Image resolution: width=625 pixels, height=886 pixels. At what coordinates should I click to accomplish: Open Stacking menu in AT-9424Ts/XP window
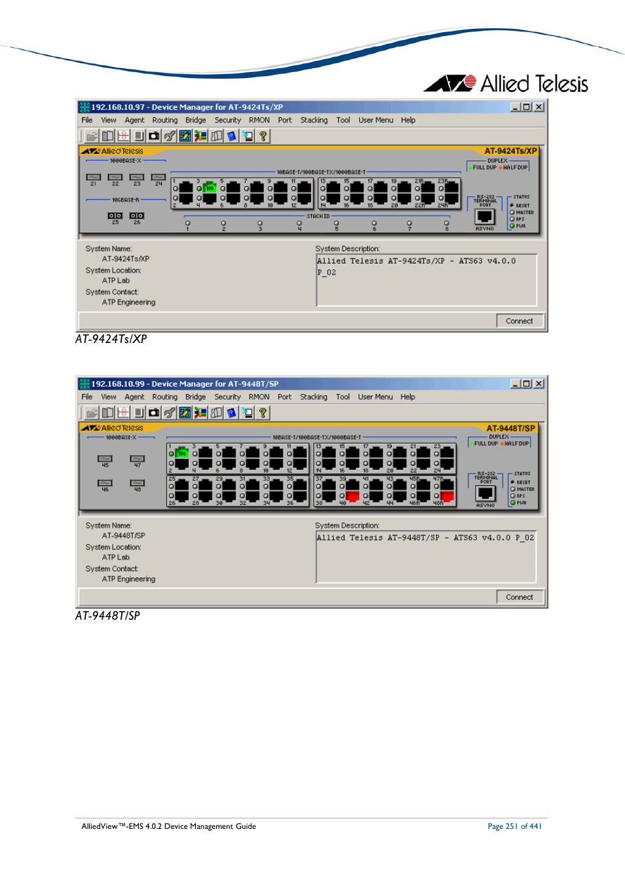click(x=314, y=120)
